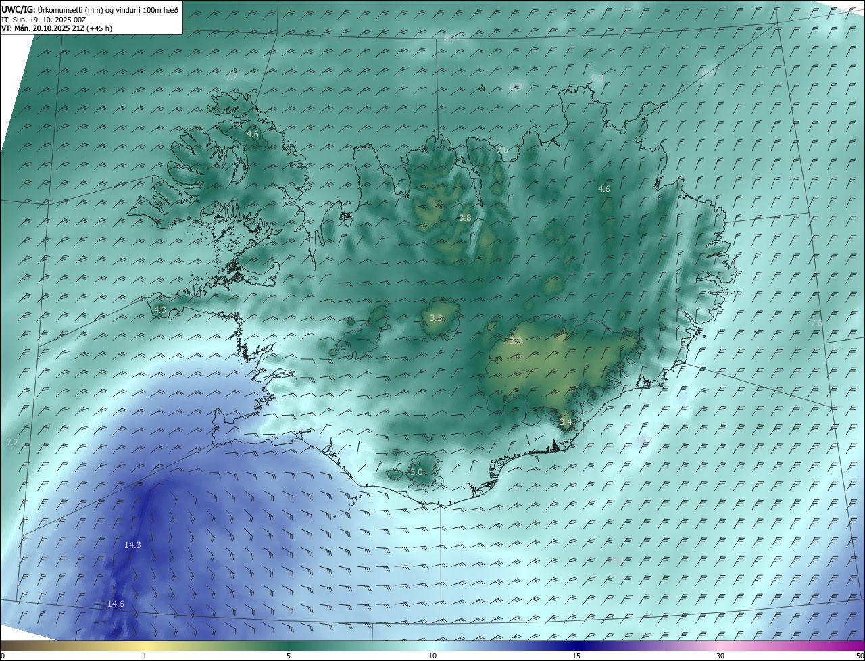Screen dimensions: 865x661
Task: Click the '0' tick on the color scale
Action: pyautogui.click(x=3, y=656)
